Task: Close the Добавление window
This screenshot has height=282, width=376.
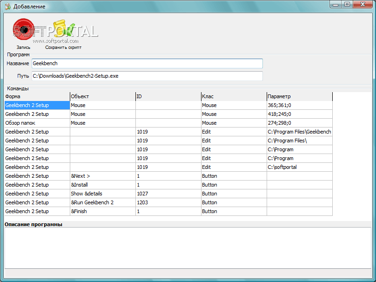Action: pos(363,5)
